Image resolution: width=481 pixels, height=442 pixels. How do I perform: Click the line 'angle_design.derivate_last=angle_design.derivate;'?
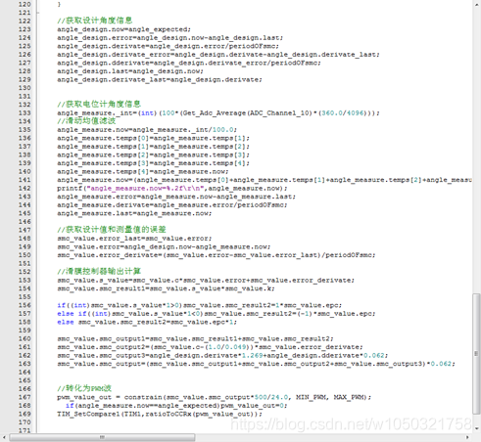160,79
